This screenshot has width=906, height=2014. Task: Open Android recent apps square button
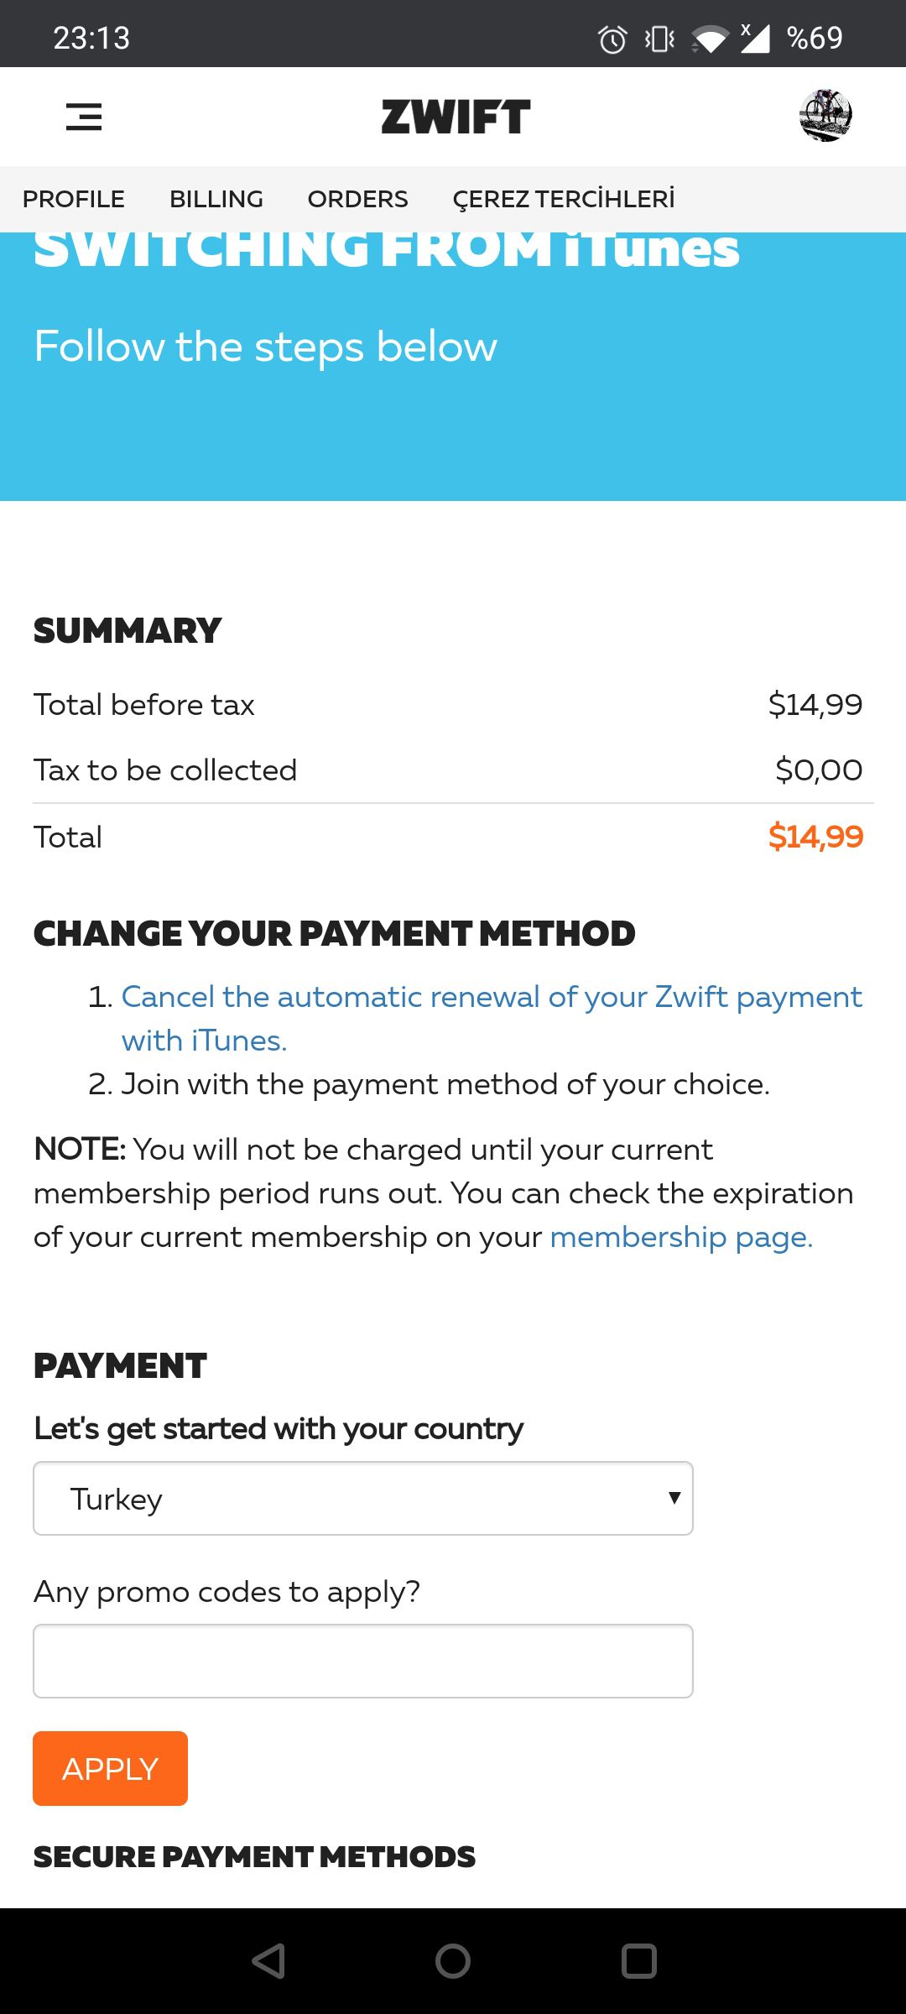638,1961
